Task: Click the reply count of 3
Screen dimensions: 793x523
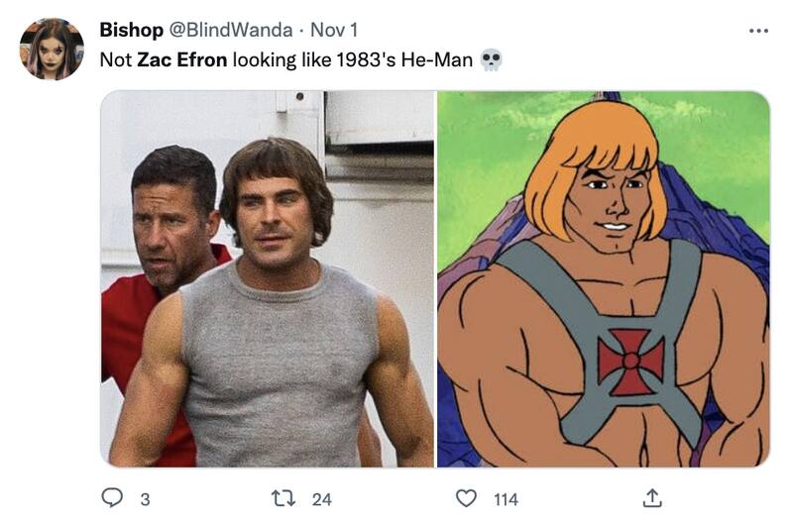Action: (145, 499)
